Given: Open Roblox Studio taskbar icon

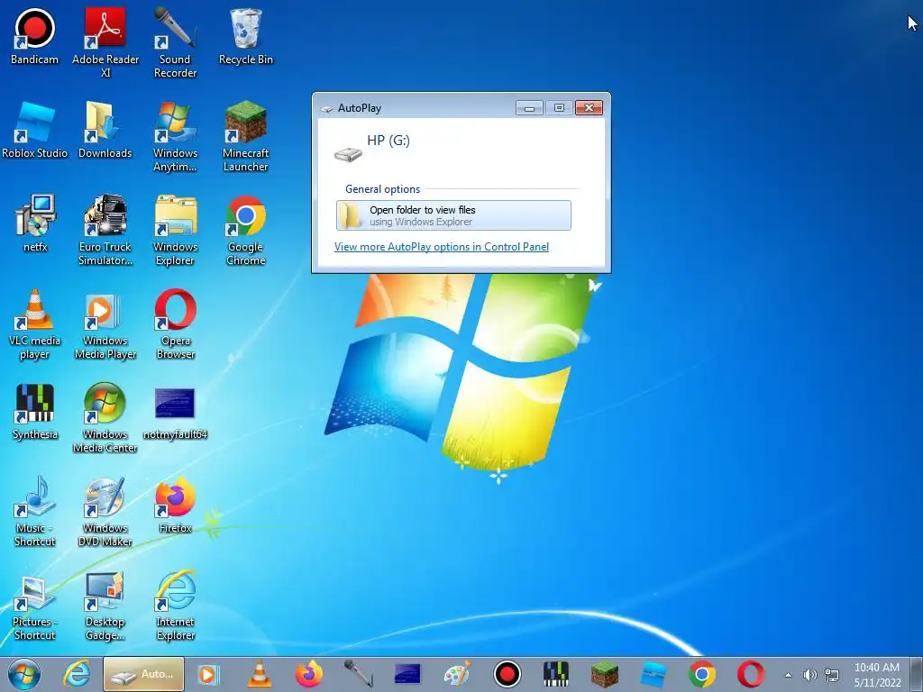Looking at the screenshot, I should (653, 674).
